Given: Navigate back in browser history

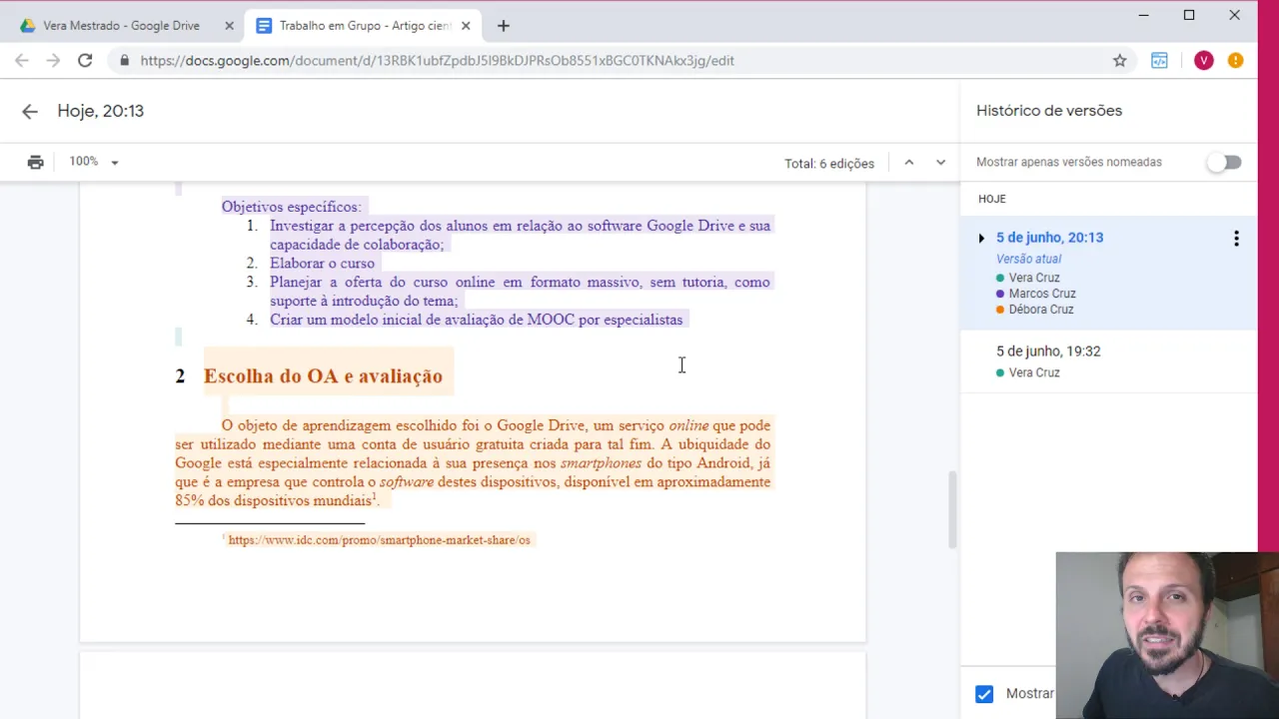Looking at the screenshot, I should 22,61.
